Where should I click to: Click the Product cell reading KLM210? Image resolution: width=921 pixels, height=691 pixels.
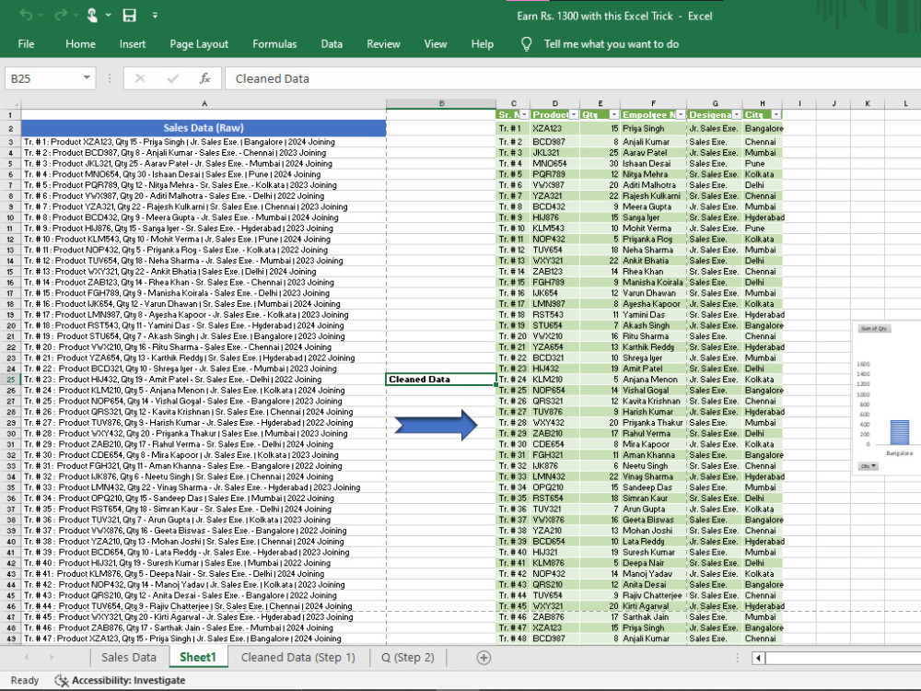(554, 380)
